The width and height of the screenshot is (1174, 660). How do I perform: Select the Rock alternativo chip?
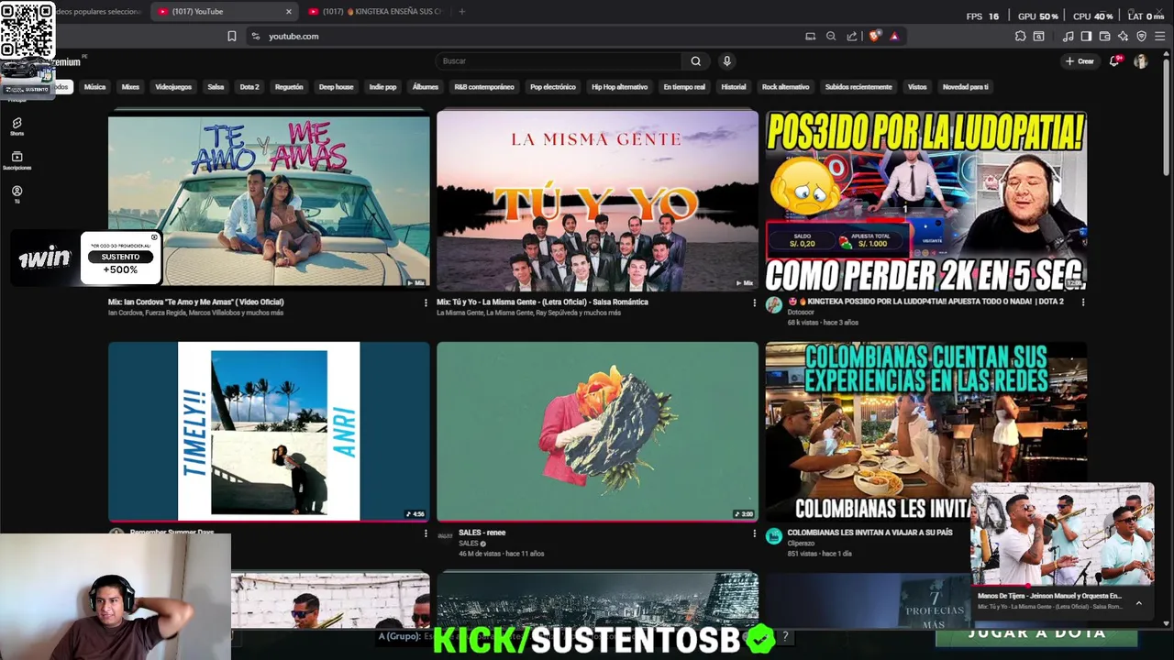pyautogui.click(x=786, y=87)
